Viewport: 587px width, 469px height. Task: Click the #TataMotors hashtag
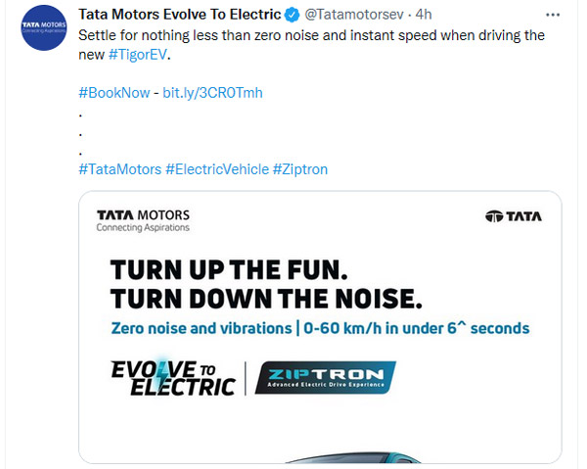pos(119,168)
